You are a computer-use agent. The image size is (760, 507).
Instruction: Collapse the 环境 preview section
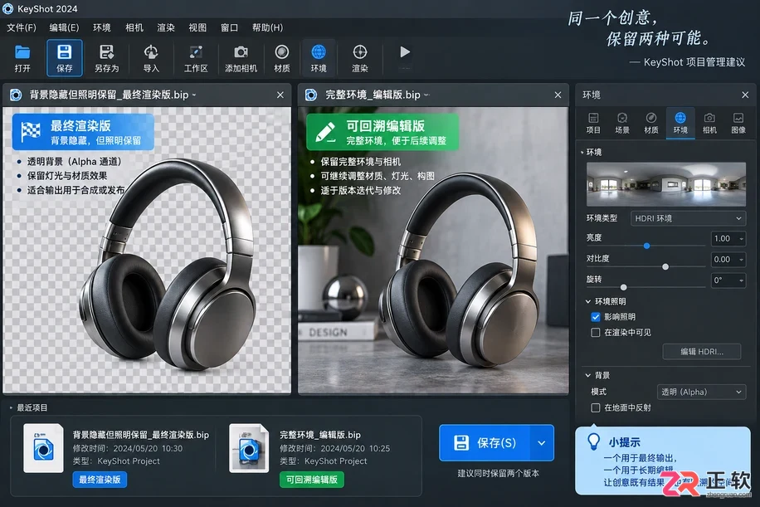(582, 152)
